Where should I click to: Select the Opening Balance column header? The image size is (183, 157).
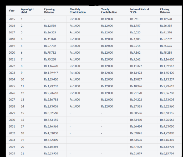[x=49, y=11]
